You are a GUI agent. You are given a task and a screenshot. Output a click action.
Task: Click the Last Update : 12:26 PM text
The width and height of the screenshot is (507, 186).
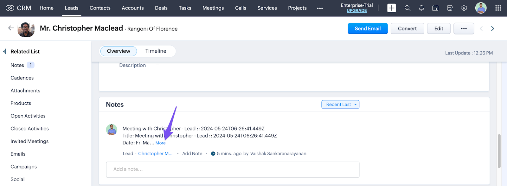469,53
